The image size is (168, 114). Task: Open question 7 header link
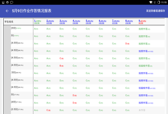point(116,22)
